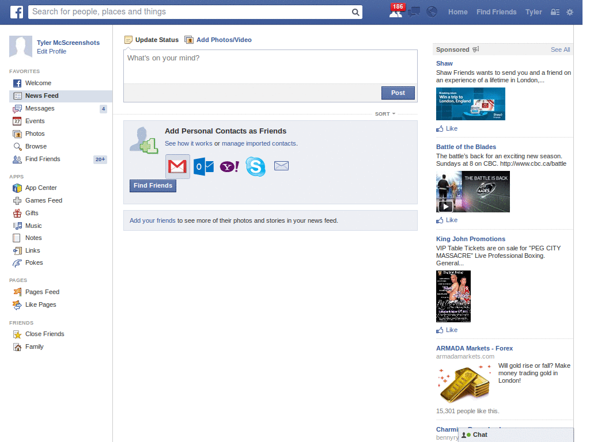
Task: Like the Battle of the Blades ad
Action: click(447, 220)
